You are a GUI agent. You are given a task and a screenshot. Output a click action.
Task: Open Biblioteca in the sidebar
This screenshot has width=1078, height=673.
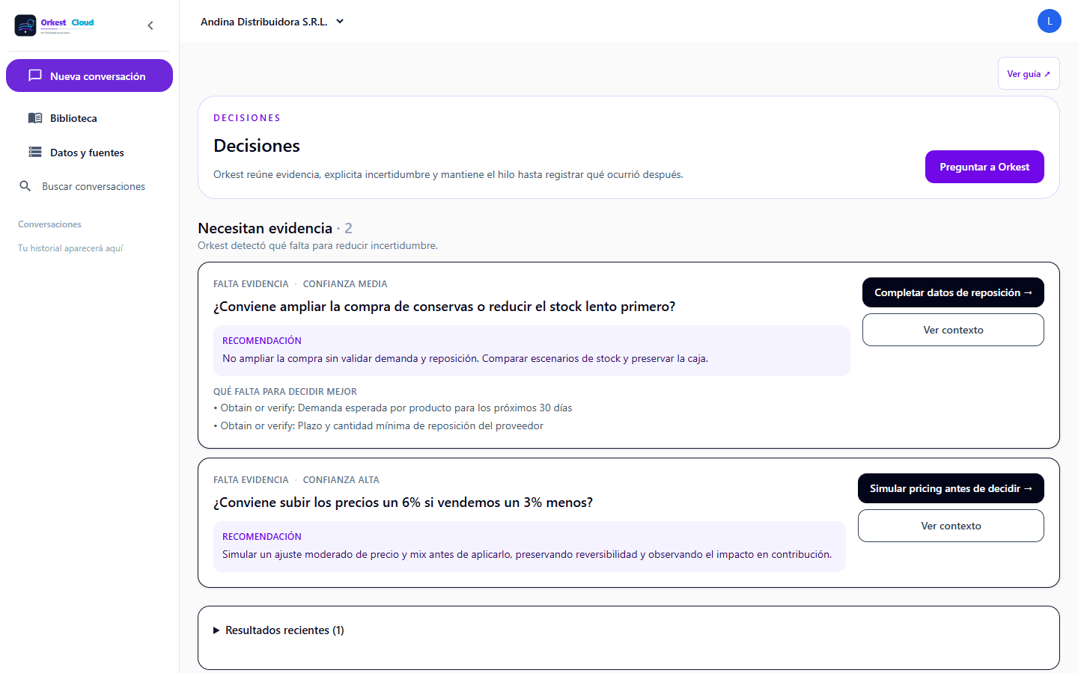[x=89, y=118]
